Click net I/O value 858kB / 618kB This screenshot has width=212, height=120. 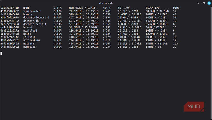(128, 24)
